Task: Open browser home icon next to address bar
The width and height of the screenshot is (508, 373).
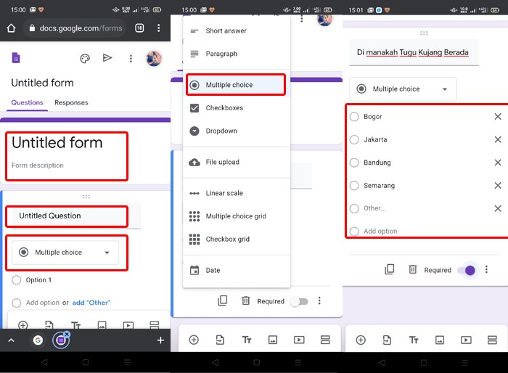Action: [12, 28]
